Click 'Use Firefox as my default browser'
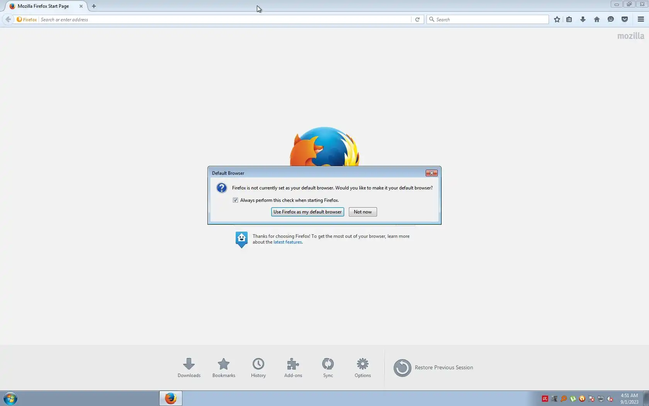Screen dimensions: 649x406 coord(308,212)
